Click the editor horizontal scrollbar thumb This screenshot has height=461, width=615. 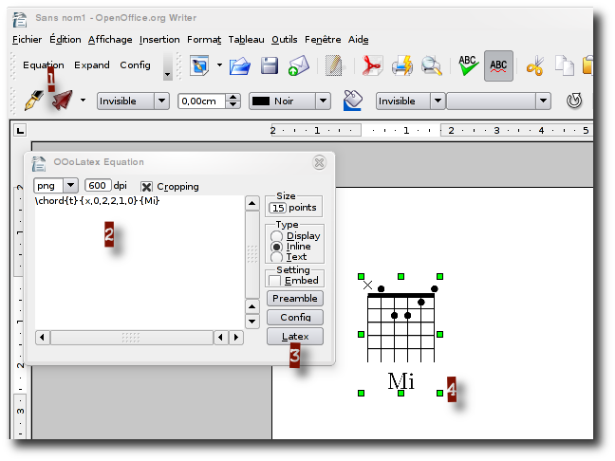[132, 337]
